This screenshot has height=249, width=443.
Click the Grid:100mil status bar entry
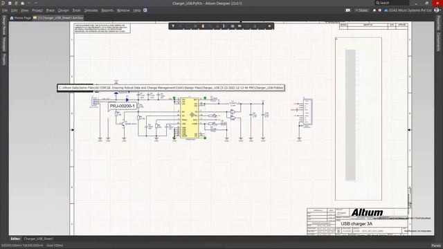point(55,246)
